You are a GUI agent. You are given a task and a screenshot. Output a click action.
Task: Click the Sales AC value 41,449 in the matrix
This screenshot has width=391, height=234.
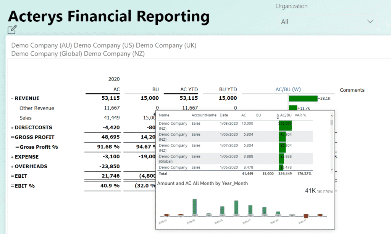(112, 118)
